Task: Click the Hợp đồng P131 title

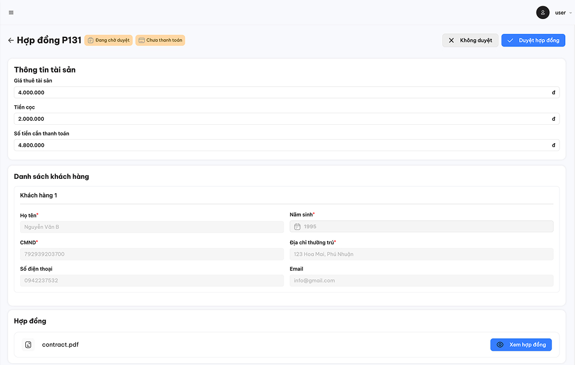Action: [x=49, y=40]
